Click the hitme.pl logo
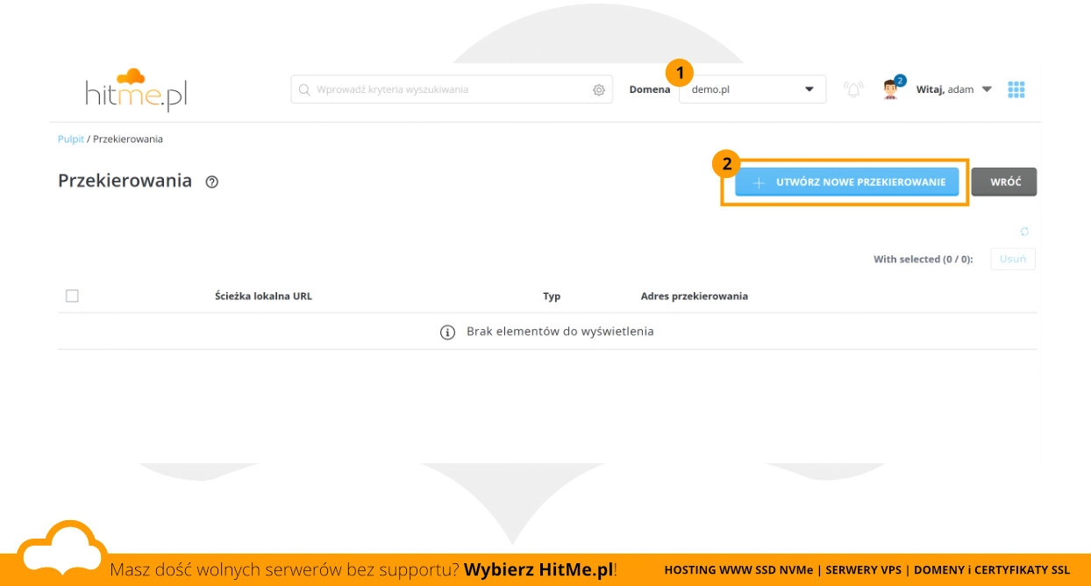This screenshot has height=586, width=1091. (x=136, y=89)
